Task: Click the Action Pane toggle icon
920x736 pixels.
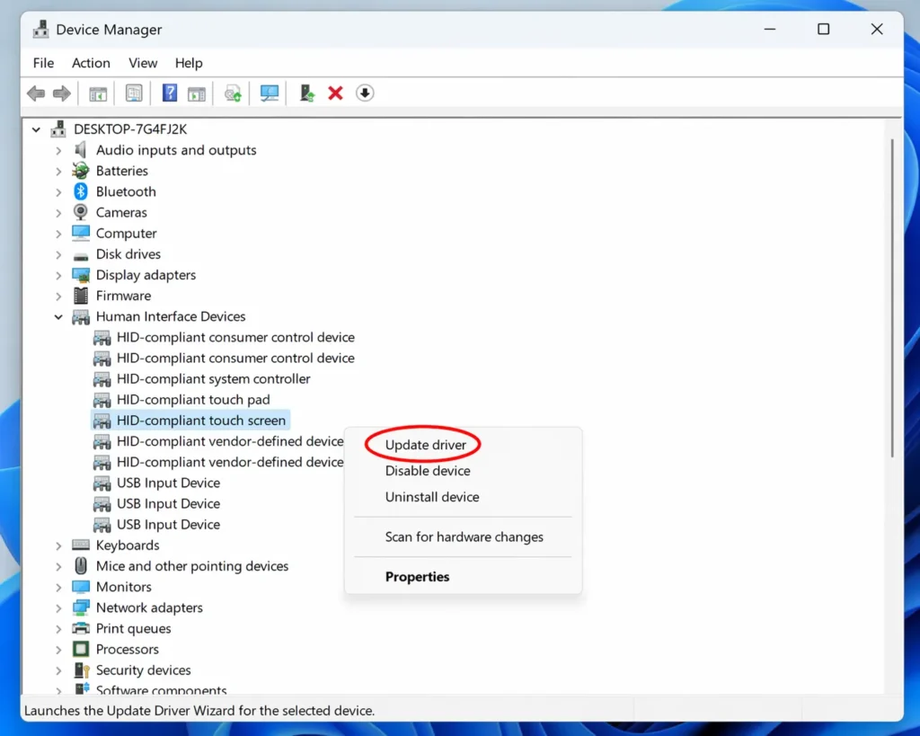Action: tap(197, 93)
